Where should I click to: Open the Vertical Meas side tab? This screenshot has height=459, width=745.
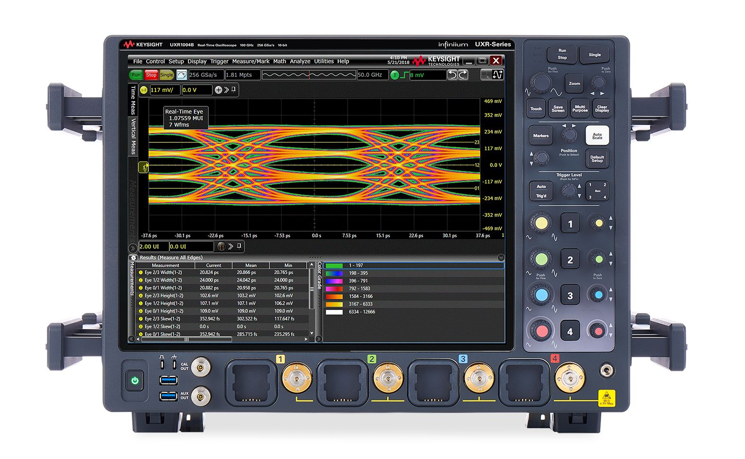[x=133, y=137]
